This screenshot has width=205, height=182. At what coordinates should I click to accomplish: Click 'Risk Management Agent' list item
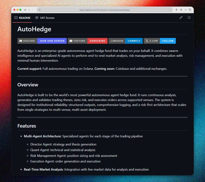coord(74,156)
